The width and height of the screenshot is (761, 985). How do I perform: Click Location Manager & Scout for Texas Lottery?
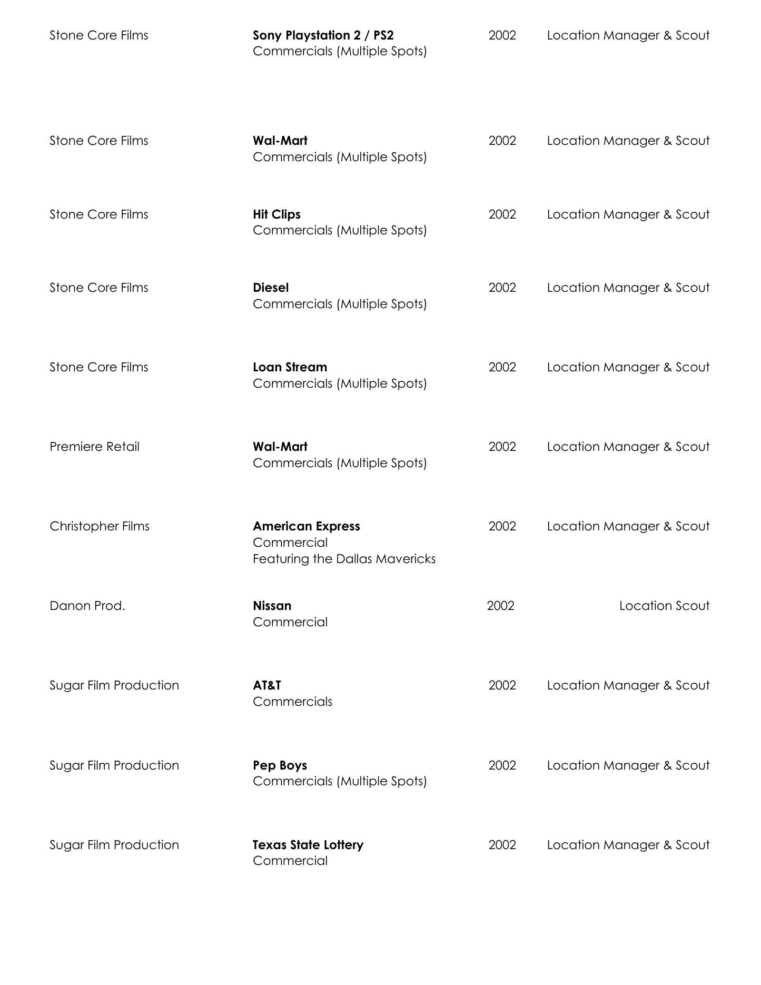pyautogui.click(x=628, y=845)
